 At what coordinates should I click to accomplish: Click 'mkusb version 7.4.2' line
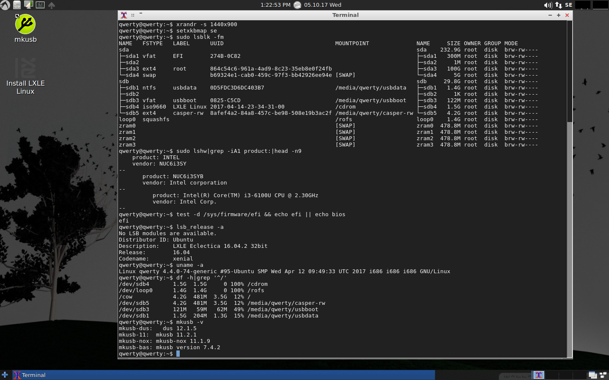[170, 347]
